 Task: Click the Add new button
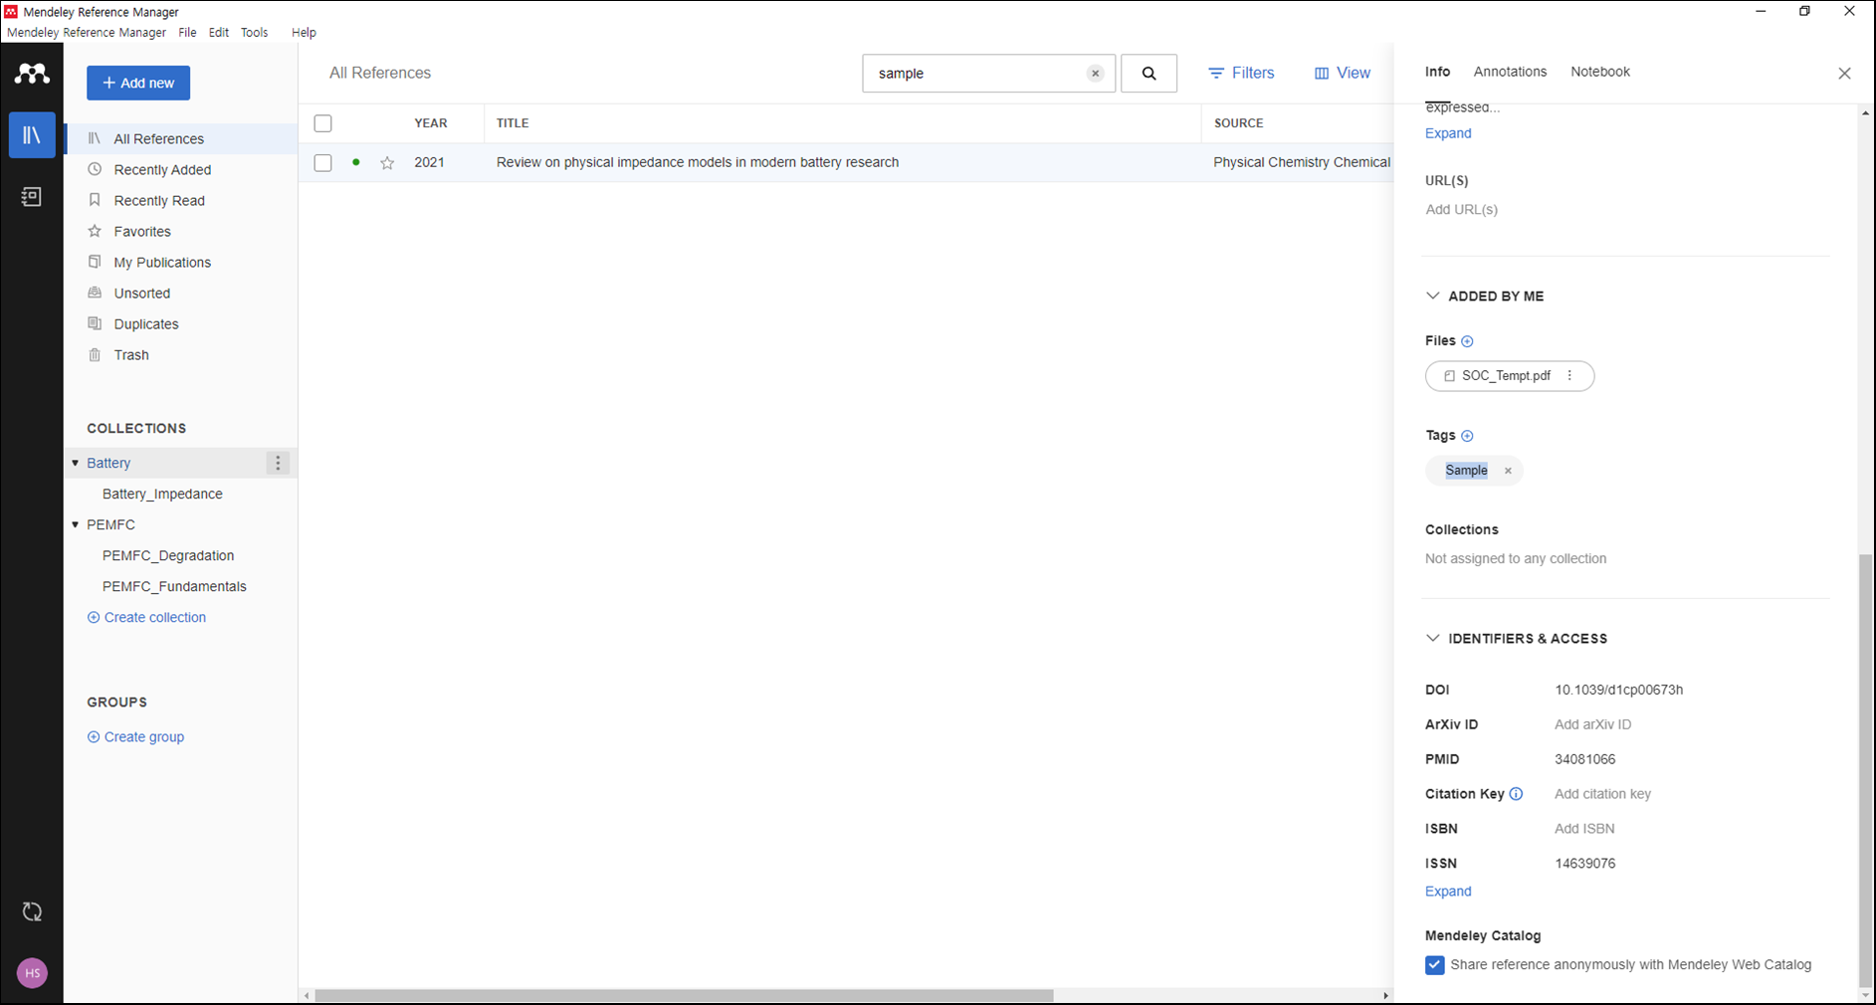click(x=138, y=83)
